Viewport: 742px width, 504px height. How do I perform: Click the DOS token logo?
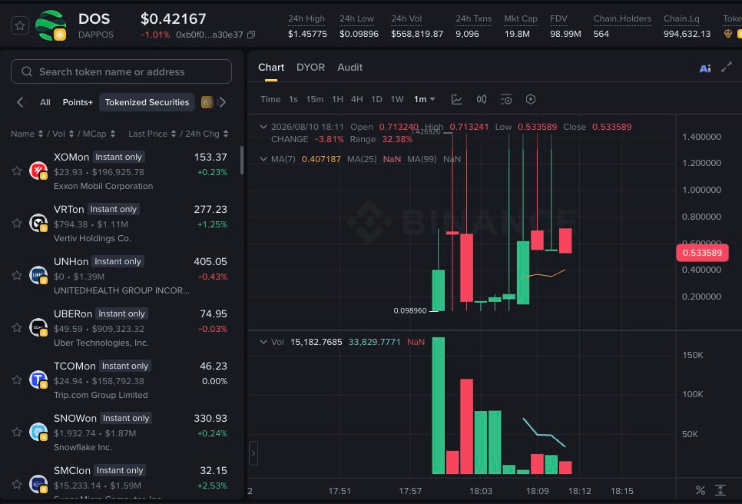tap(51, 25)
